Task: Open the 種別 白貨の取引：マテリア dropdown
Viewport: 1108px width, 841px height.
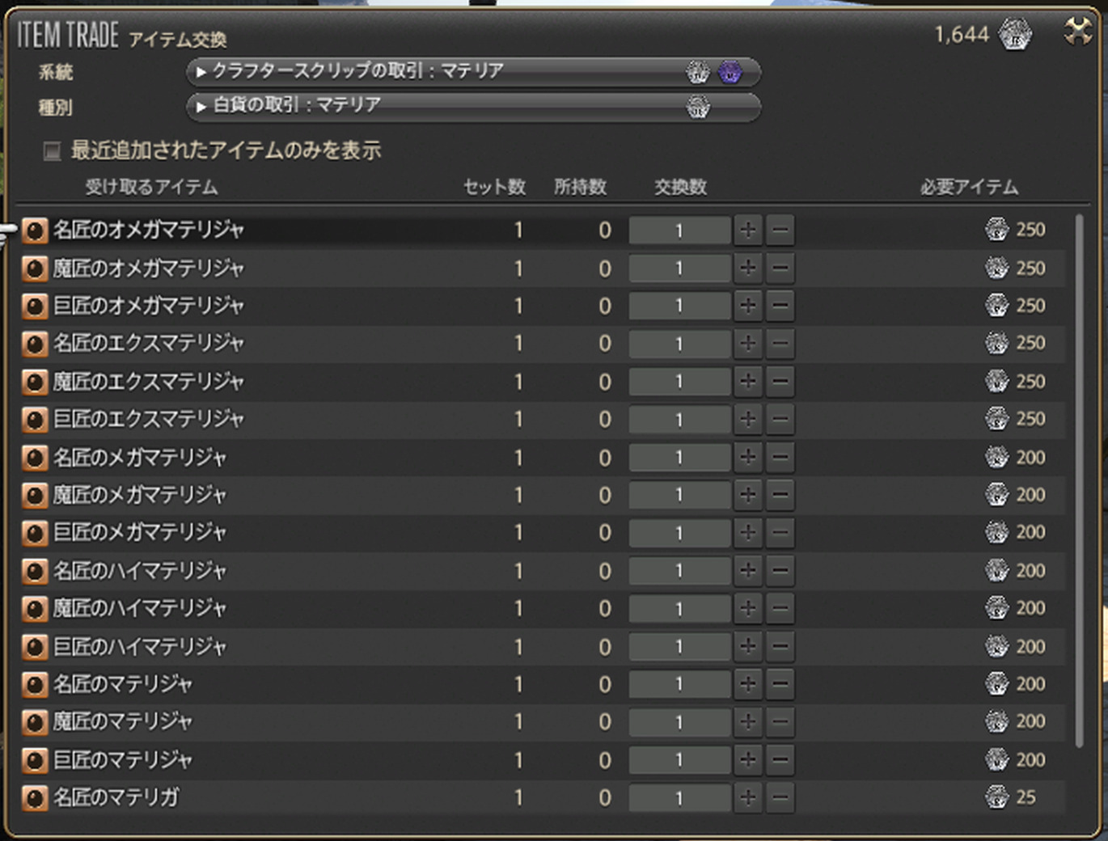Action: tap(472, 107)
